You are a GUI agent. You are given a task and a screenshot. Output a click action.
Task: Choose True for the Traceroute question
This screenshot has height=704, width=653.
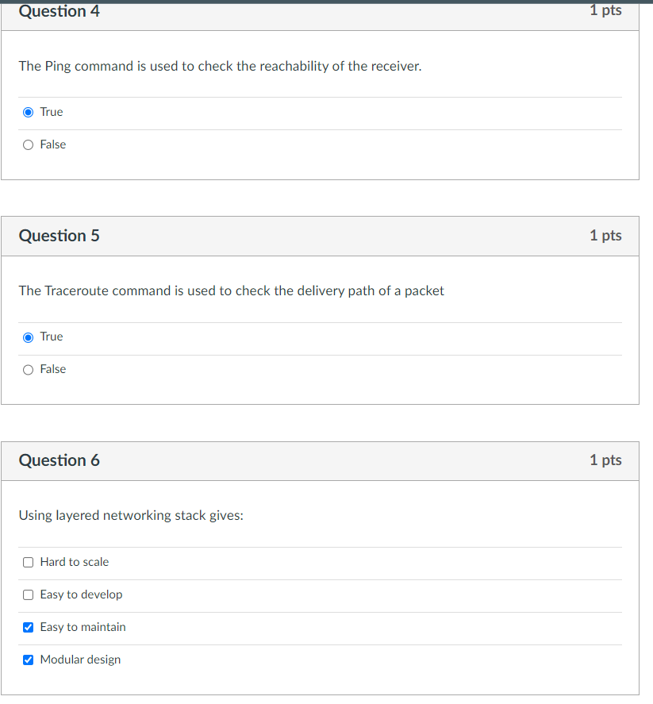click(x=29, y=337)
